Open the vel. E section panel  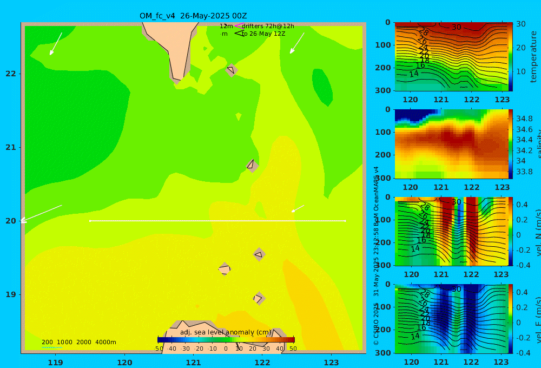452,319
